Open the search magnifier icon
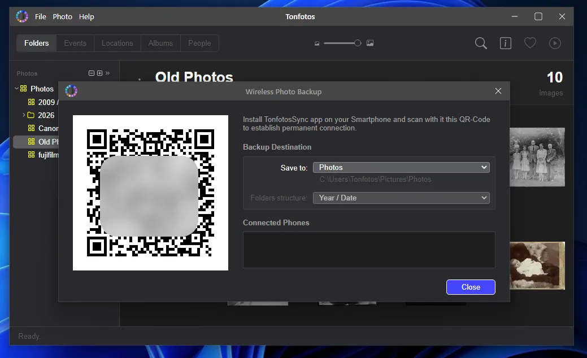The width and height of the screenshot is (587, 358). click(x=481, y=43)
